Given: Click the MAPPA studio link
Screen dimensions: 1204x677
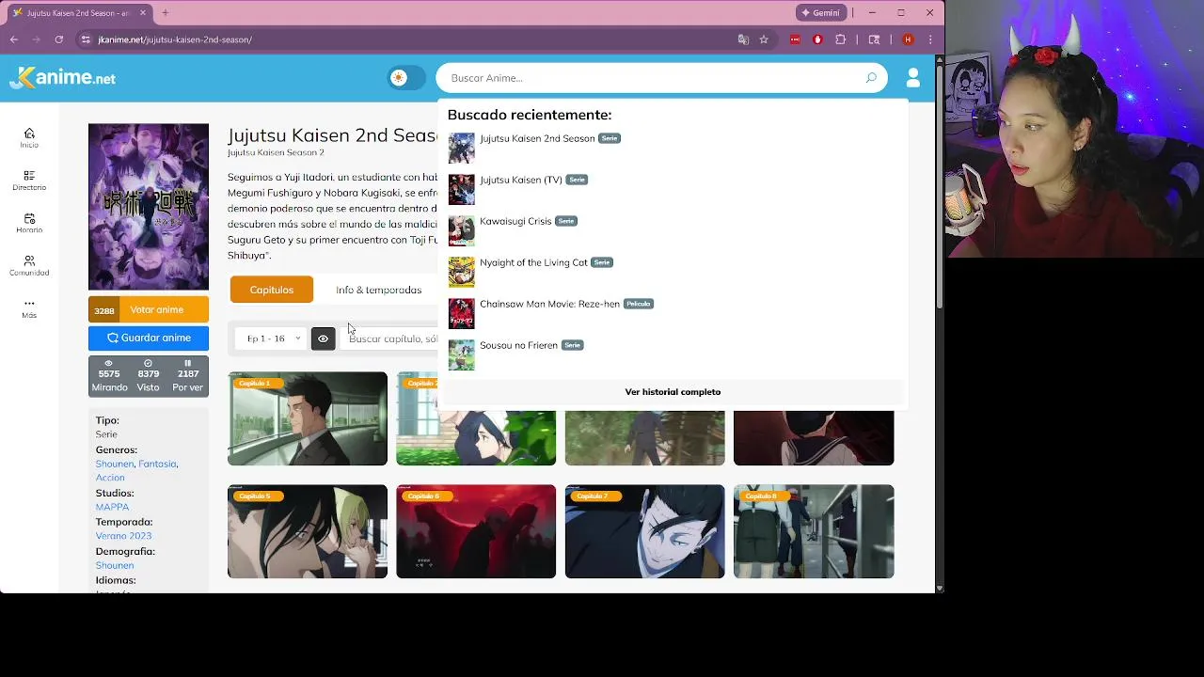Looking at the screenshot, I should (112, 507).
